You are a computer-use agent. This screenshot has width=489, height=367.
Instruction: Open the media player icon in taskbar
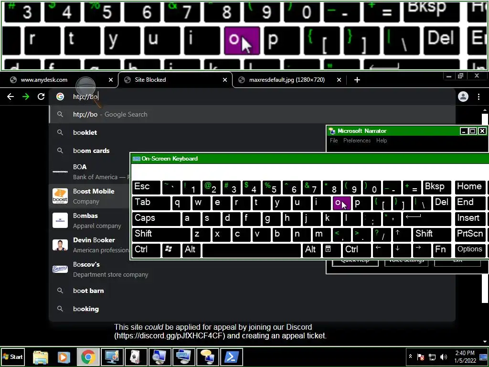pyautogui.click(x=64, y=357)
